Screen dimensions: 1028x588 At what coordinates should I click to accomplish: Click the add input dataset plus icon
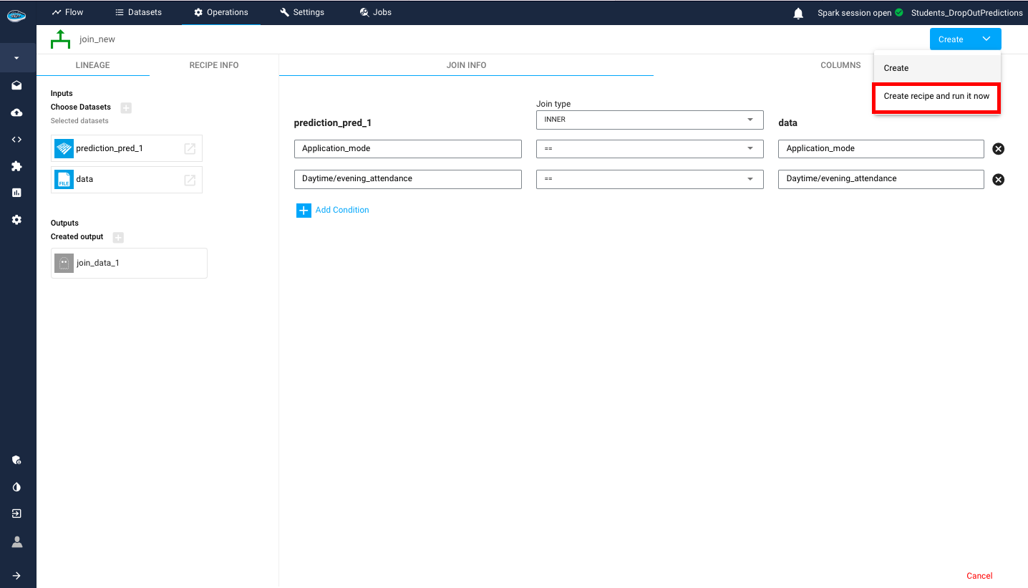126,107
